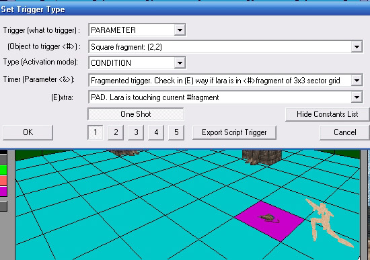Pick the green color swatch
The image size is (370, 260).
(x=3, y=170)
